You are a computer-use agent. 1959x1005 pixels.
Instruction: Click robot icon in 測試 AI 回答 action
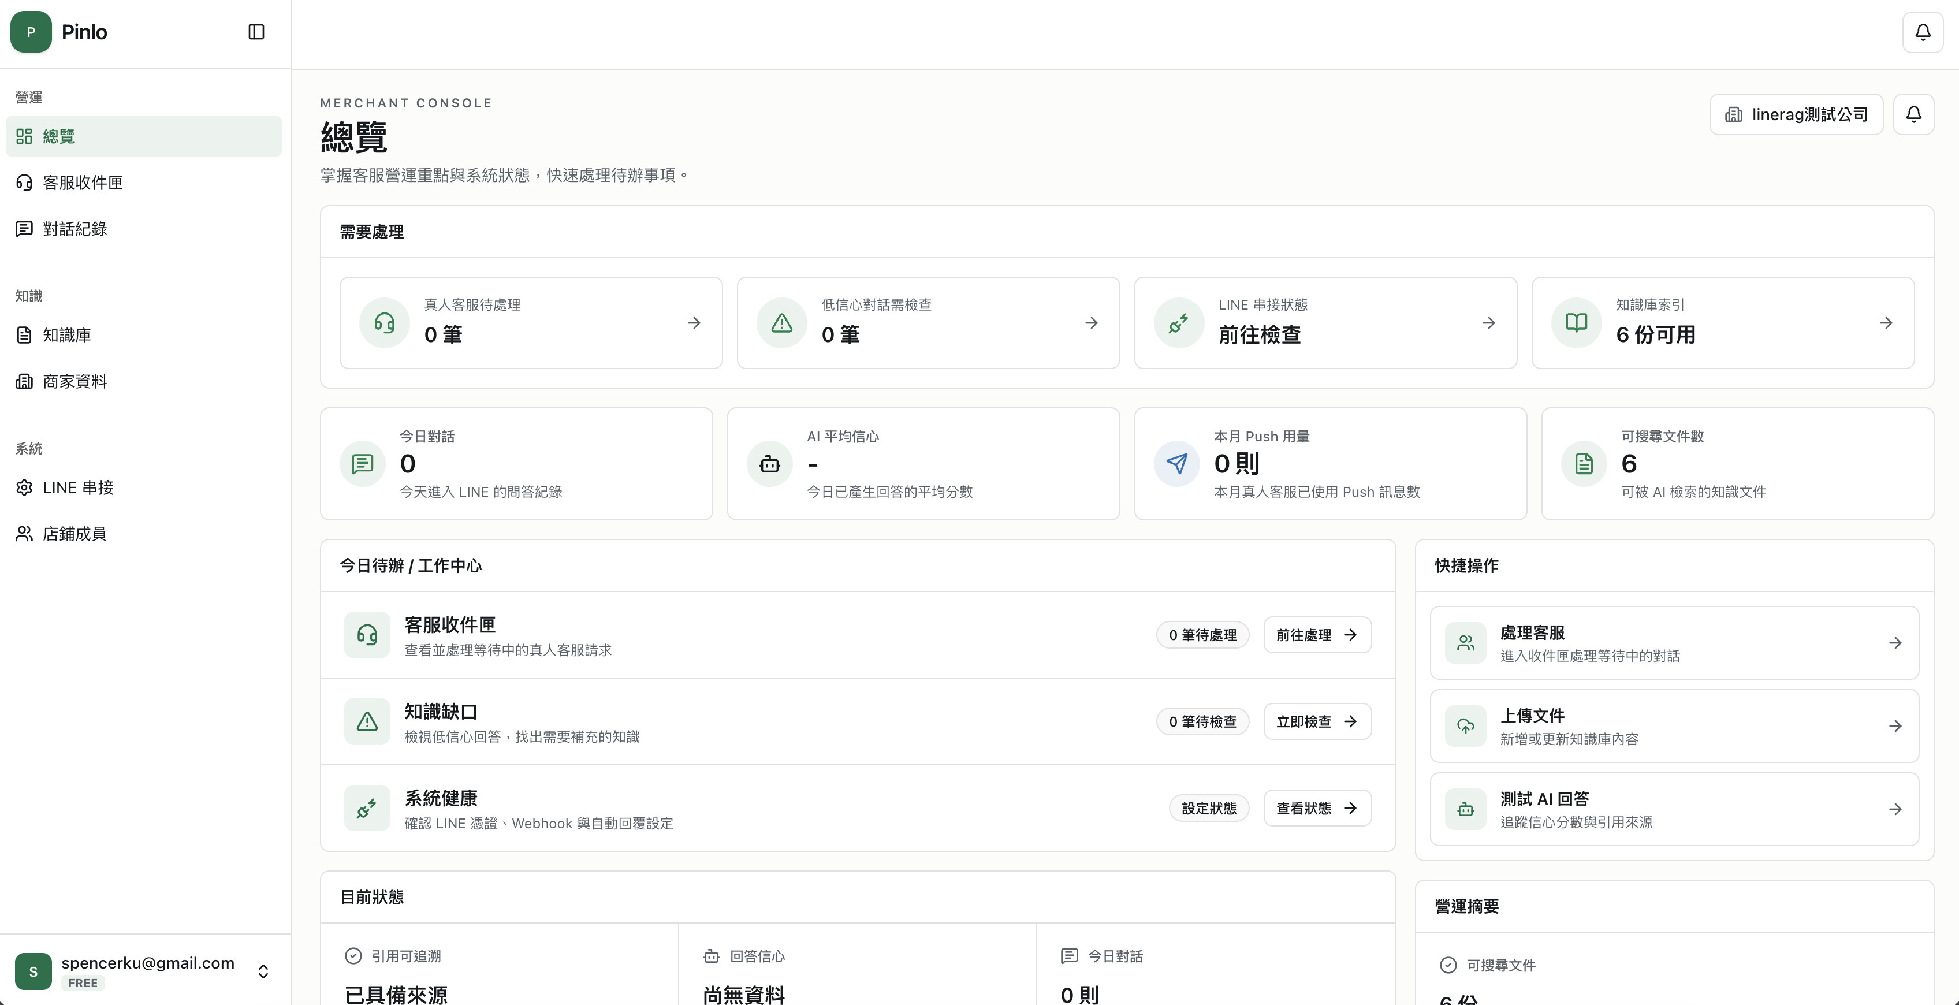point(1465,809)
